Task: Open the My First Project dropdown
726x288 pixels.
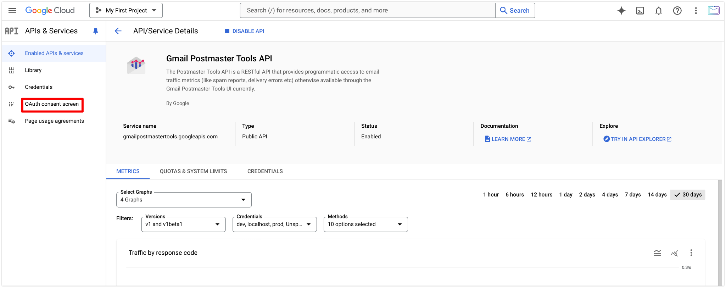Action: click(x=126, y=11)
